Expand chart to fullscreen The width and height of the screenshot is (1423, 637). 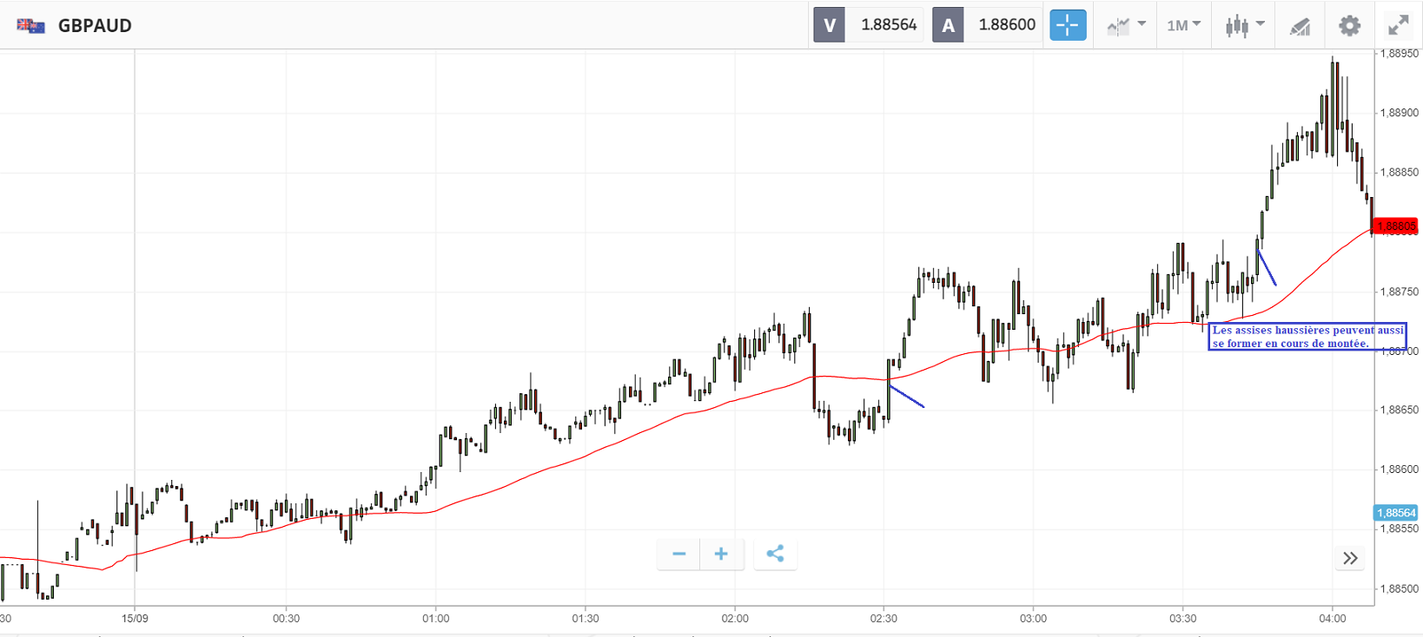1398,25
